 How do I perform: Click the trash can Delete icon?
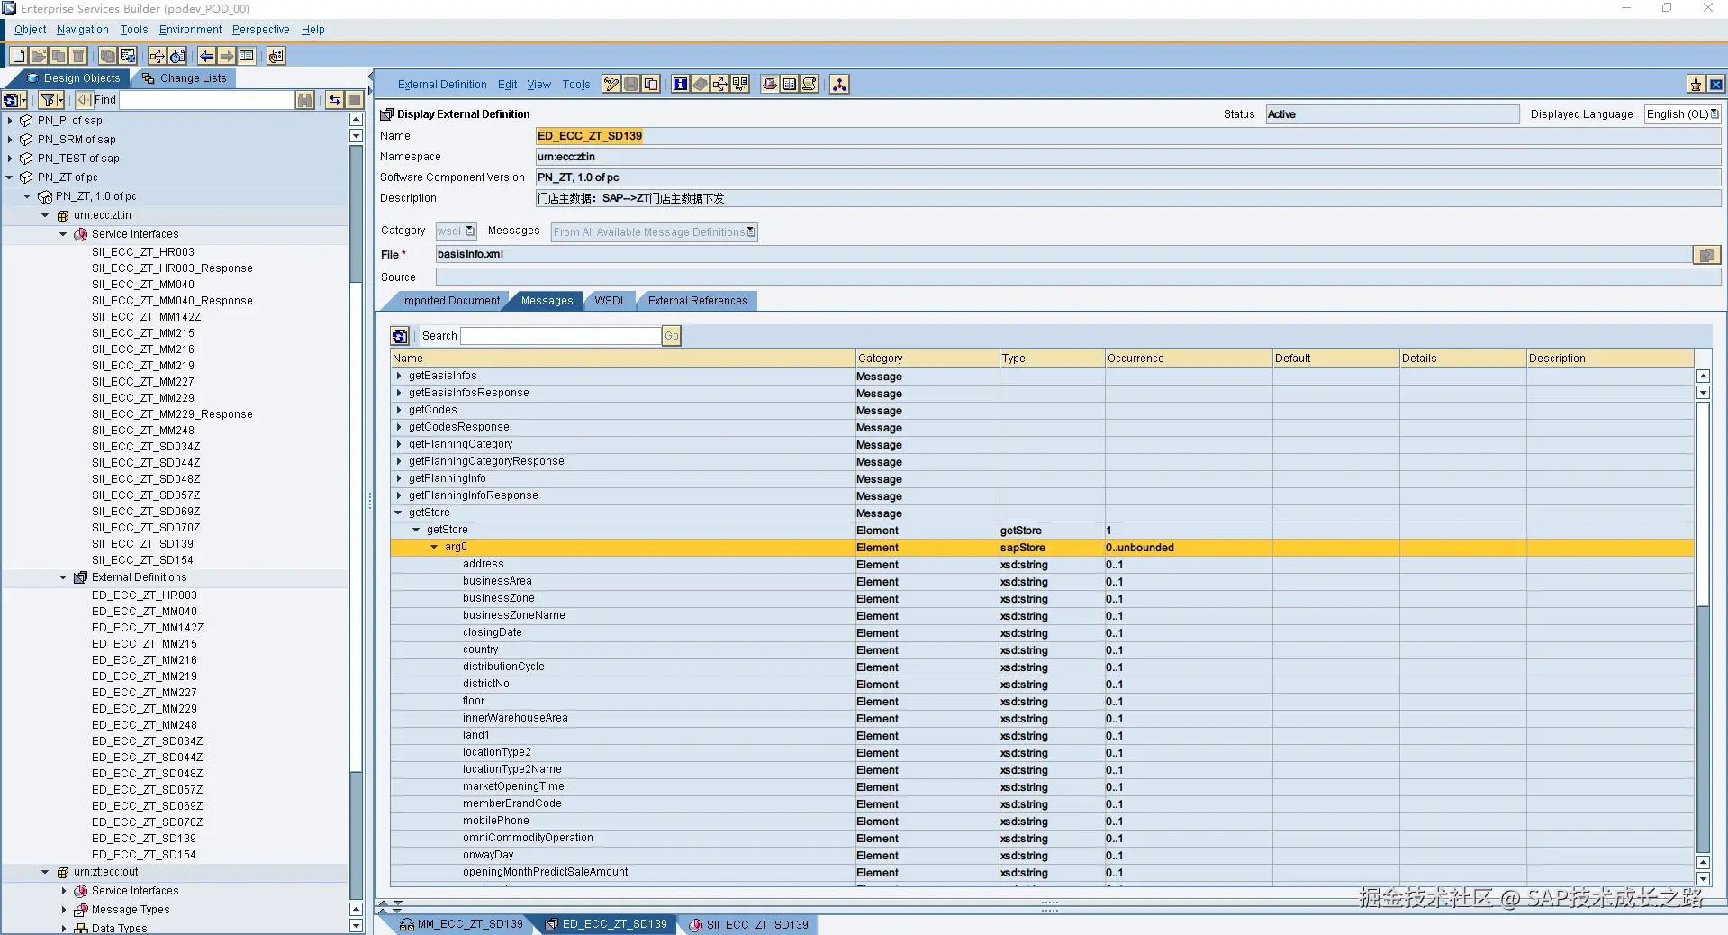[78, 56]
